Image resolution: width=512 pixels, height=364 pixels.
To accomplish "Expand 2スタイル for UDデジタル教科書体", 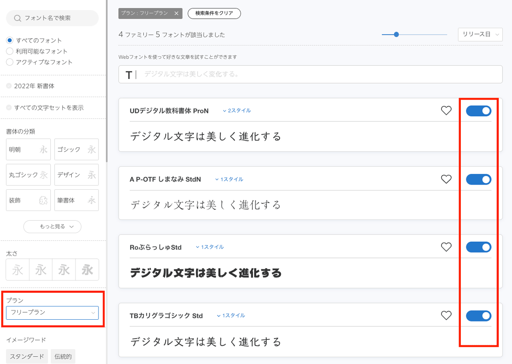I will [x=237, y=111].
